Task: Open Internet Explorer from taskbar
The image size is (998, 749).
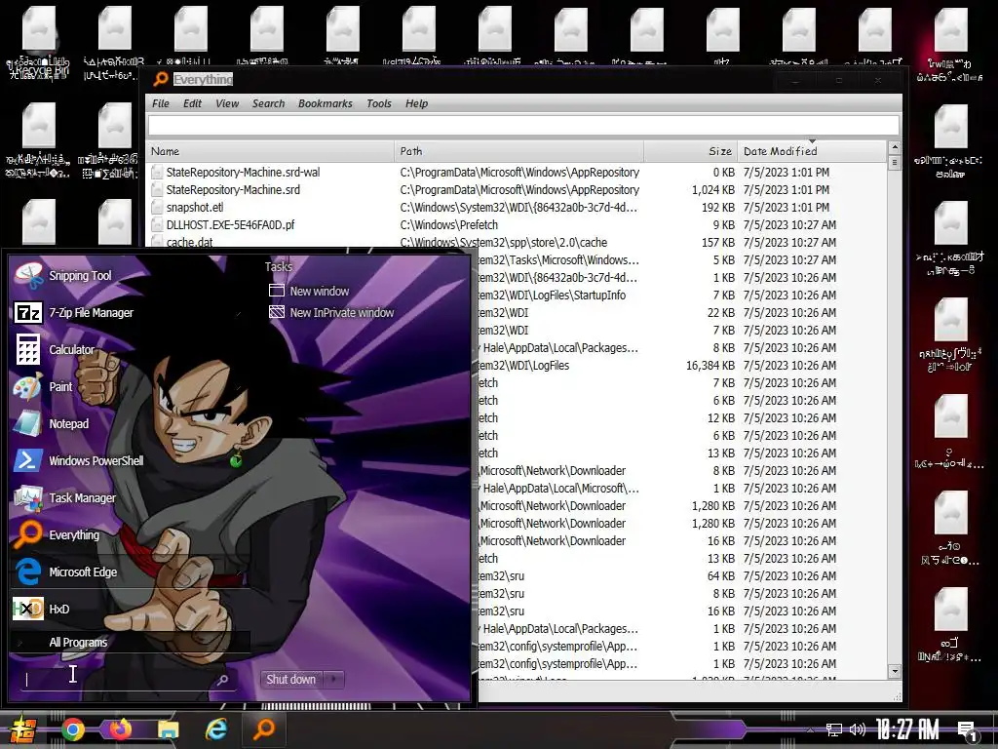Action: coord(215,729)
